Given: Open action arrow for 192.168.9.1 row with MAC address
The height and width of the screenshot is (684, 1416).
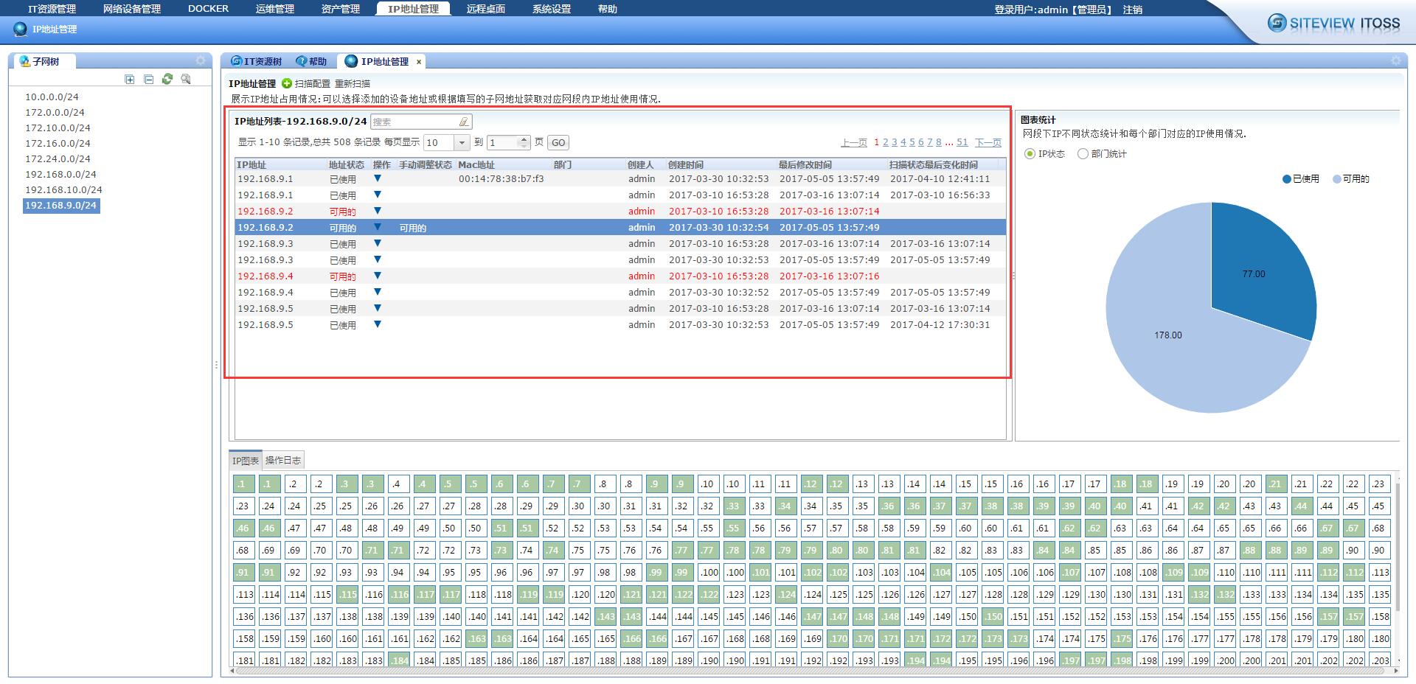Looking at the screenshot, I should point(378,178).
